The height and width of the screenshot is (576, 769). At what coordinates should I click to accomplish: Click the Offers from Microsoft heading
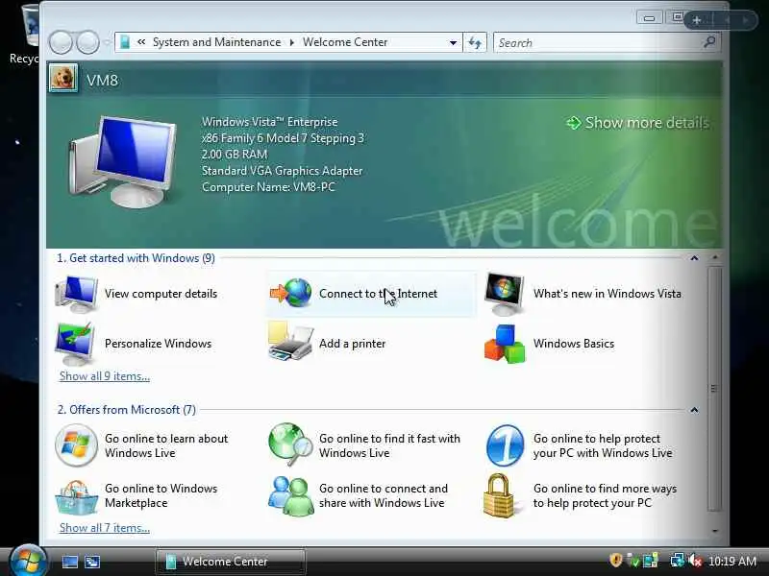coord(127,410)
